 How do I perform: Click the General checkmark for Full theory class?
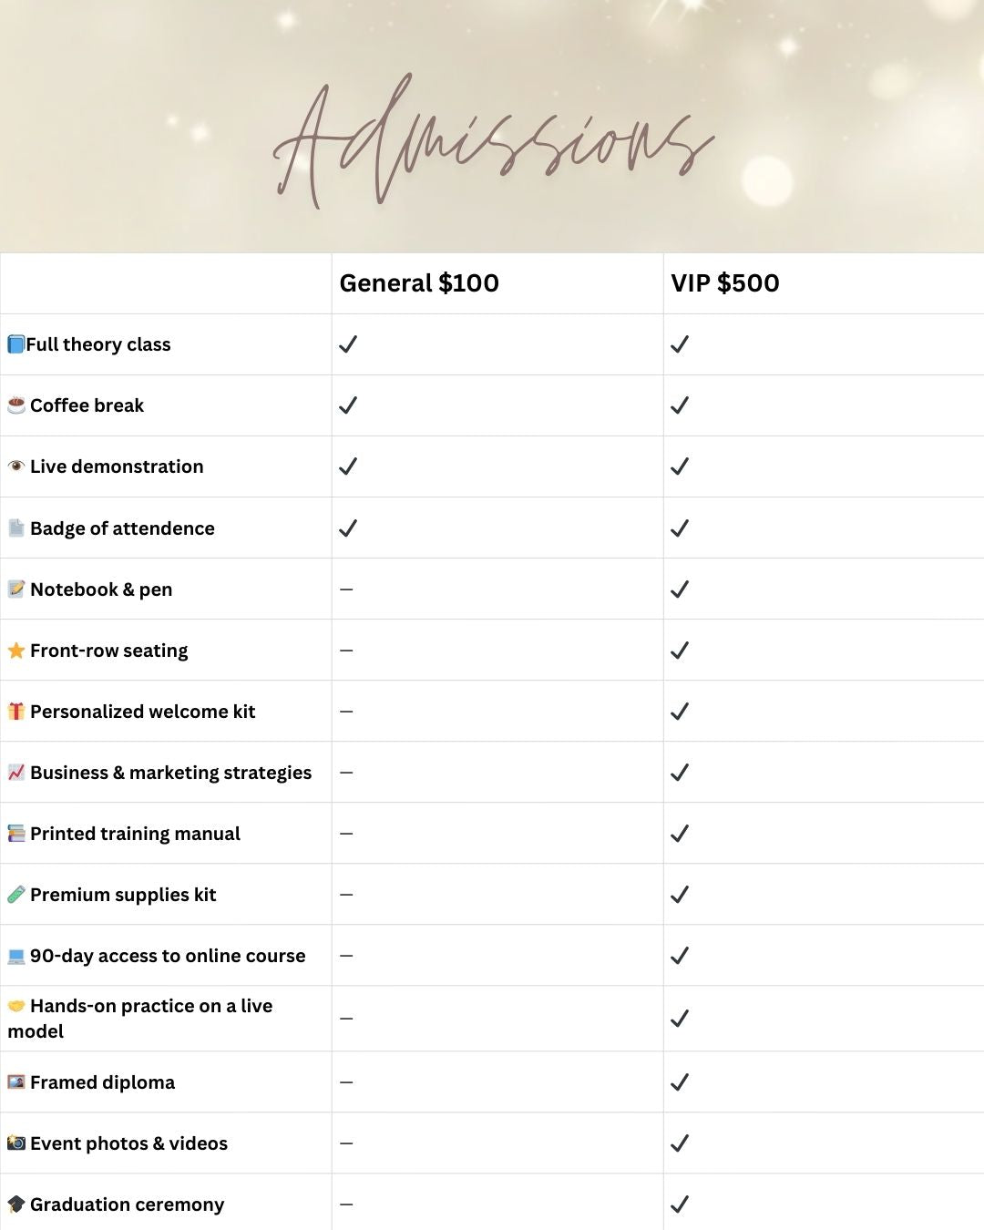[x=348, y=344]
